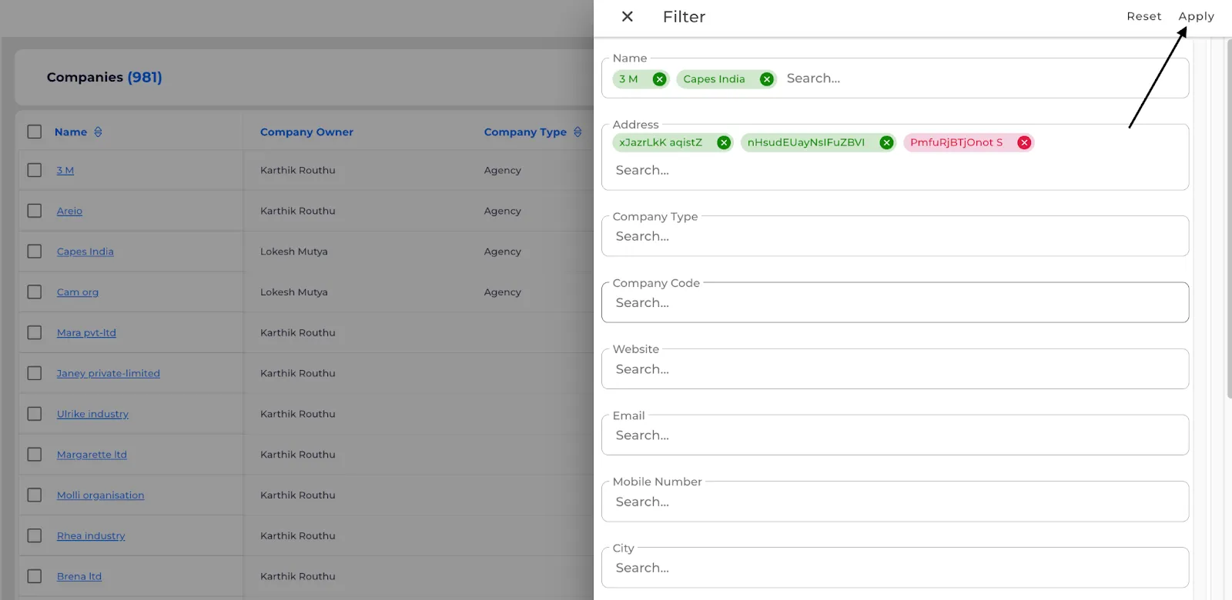The height and width of the screenshot is (600, 1232).
Task: Check the box for Capes India row
Action: [35, 252]
